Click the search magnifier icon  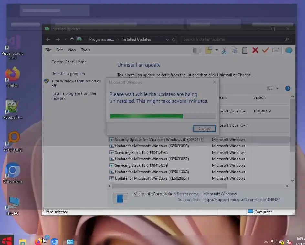coord(287,39)
